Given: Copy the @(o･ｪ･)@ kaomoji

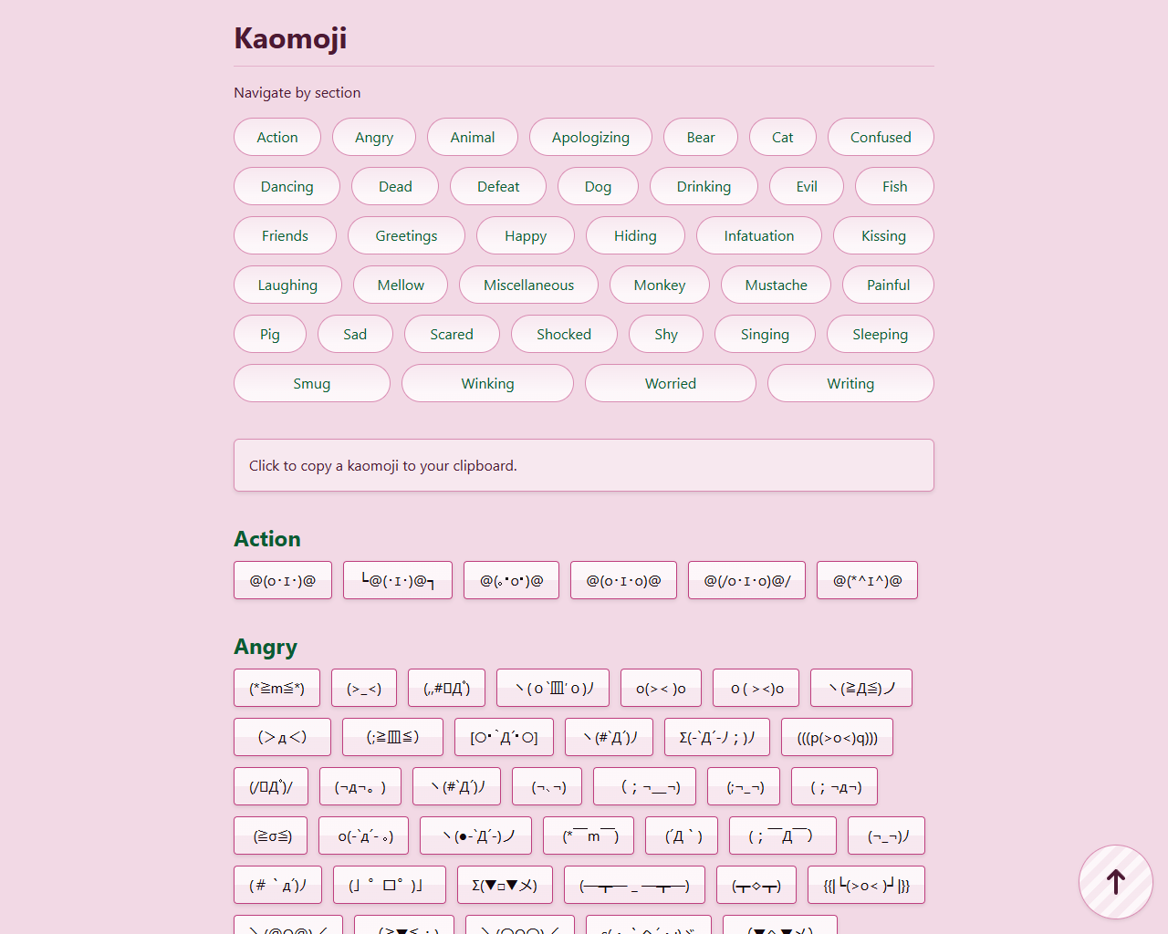Looking at the screenshot, I should tap(283, 580).
